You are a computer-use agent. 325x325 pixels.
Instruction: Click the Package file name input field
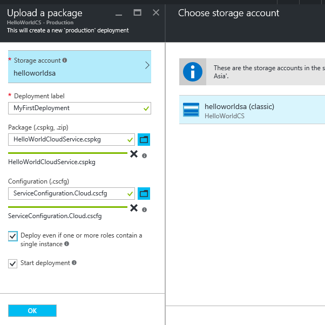(71, 139)
